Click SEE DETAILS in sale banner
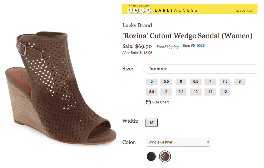 pos(244,11)
